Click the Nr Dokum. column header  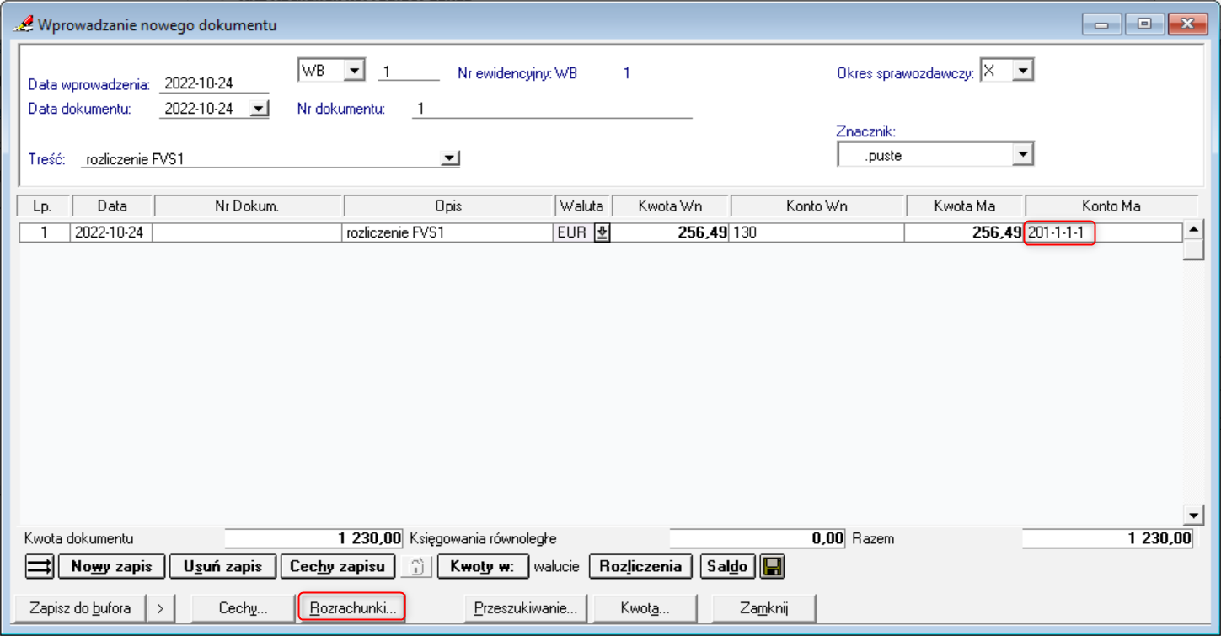248,206
